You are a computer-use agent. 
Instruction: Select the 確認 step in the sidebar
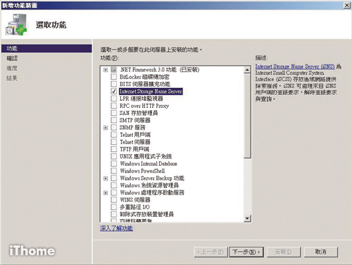point(12,59)
